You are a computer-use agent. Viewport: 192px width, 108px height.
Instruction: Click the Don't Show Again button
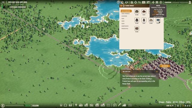coord(126,72)
